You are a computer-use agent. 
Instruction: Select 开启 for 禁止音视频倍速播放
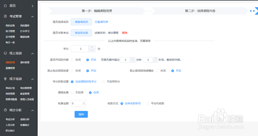[176, 71]
